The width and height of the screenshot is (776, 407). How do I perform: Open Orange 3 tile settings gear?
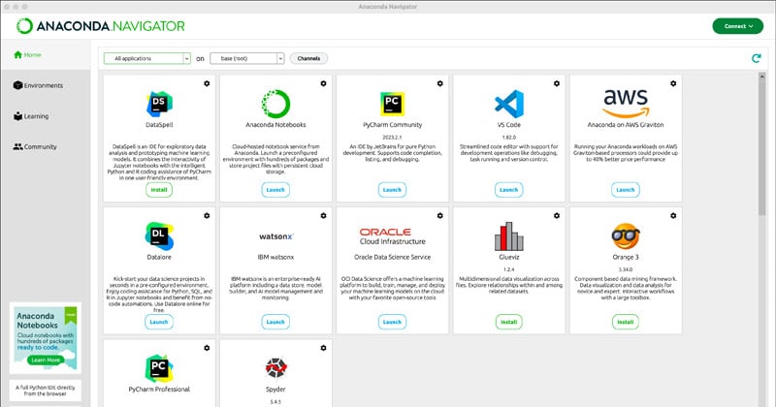point(673,216)
